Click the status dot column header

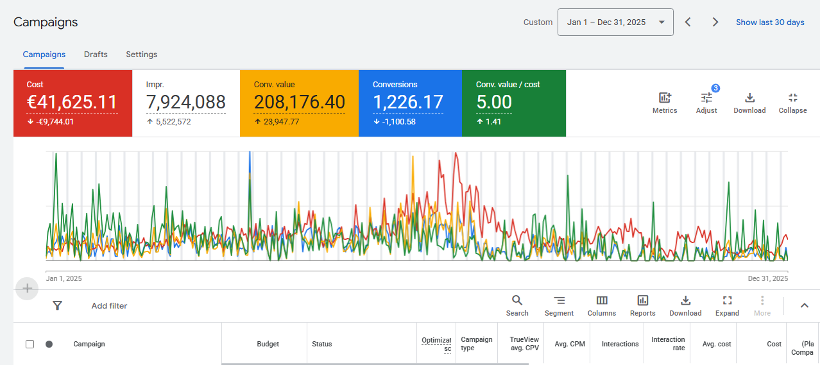[49, 344]
